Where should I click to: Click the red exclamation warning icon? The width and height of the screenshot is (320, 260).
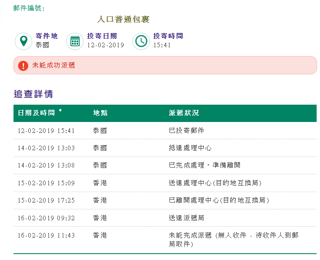(x=23, y=65)
